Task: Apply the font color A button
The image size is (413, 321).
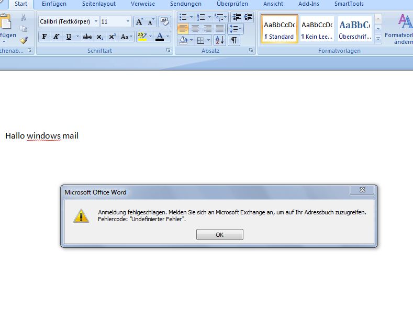Action: pyautogui.click(x=160, y=37)
